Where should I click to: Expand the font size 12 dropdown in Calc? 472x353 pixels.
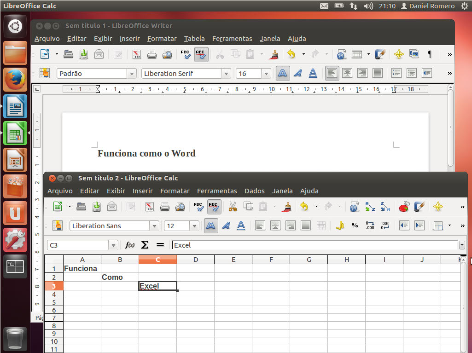(194, 226)
